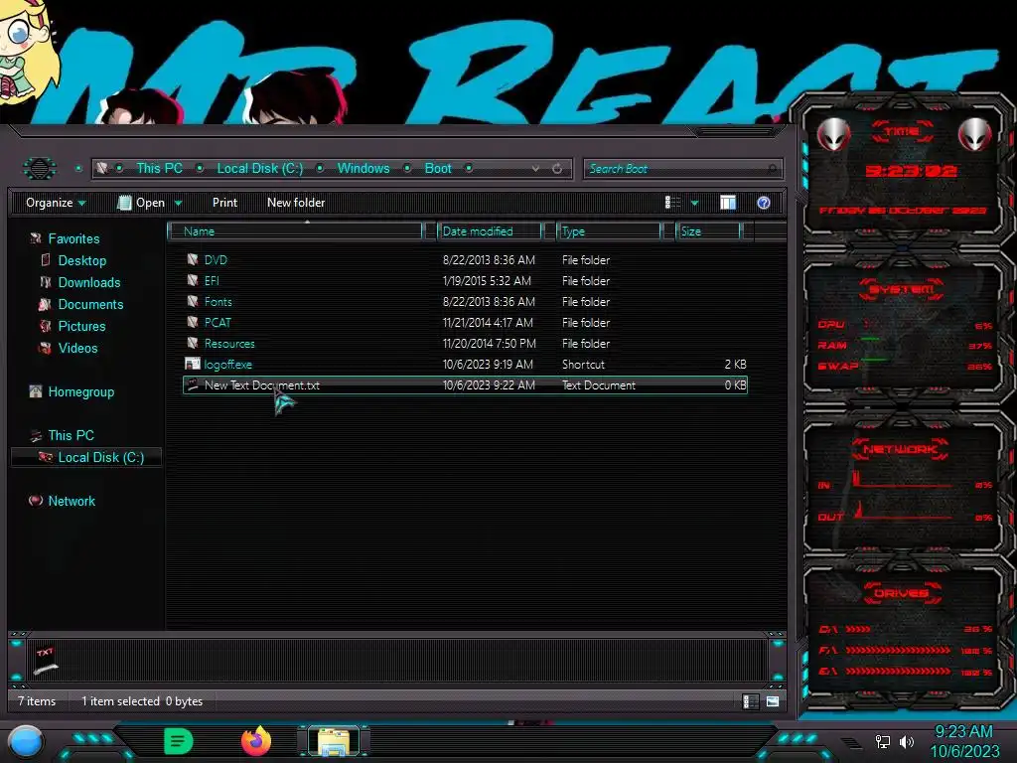Click File Explorer taskbar icon
Screen dimensions: 1017x763
point(334,741)
